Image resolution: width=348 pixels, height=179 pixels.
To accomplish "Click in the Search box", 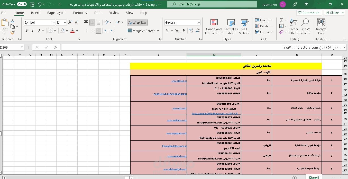I will (212, 4).
